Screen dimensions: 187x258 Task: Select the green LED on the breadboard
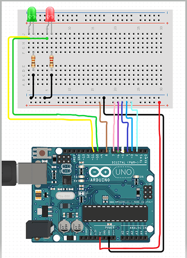pos(32,14)
